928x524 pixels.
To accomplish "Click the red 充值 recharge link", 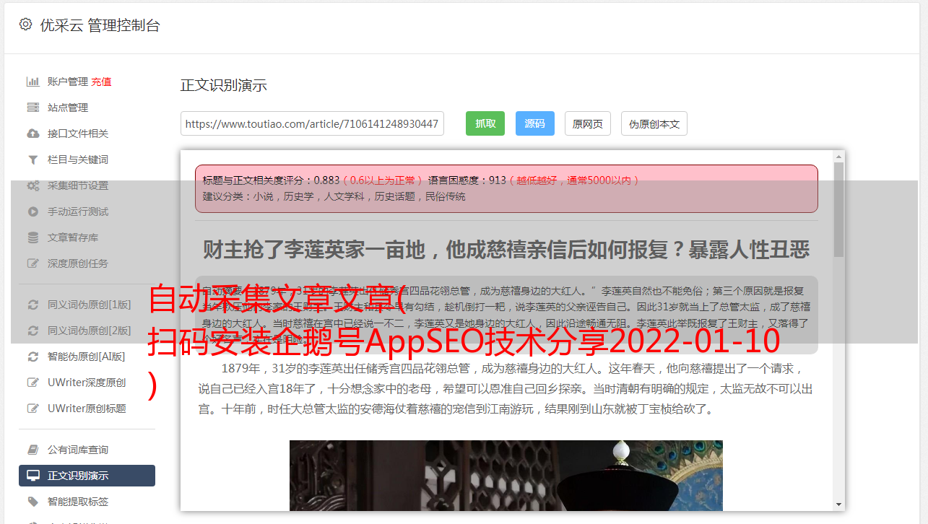I will tap(101, 82).
